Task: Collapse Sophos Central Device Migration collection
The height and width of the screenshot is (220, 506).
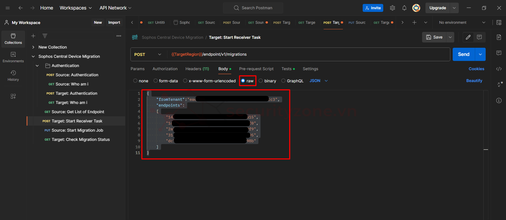Action: [33, 56]
